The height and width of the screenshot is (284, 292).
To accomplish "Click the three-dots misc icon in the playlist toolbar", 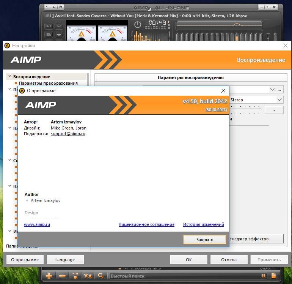I will point(75,276).
